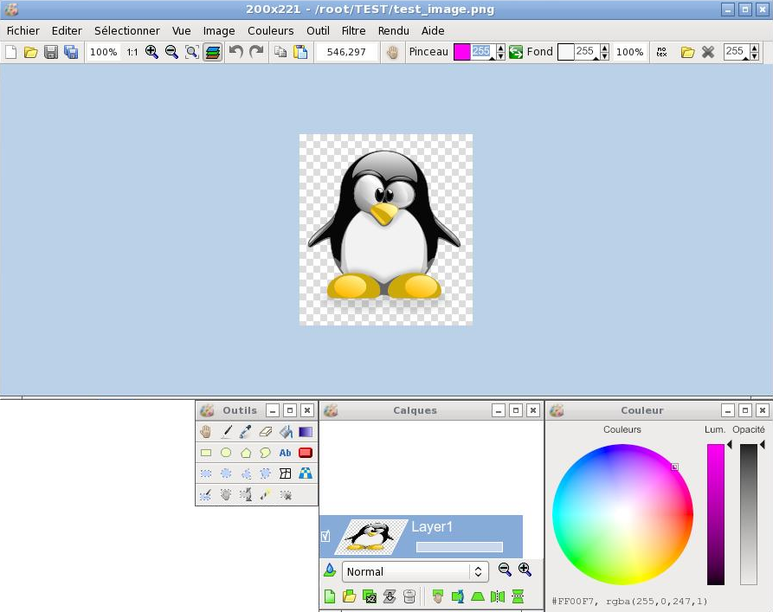Select the Ellipse shape tool
The image size is (773, 612).
(x=226, y=453)
